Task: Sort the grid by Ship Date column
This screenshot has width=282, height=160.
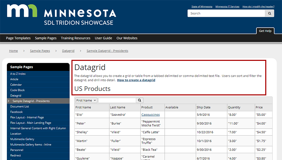Action: pos(203,107)
